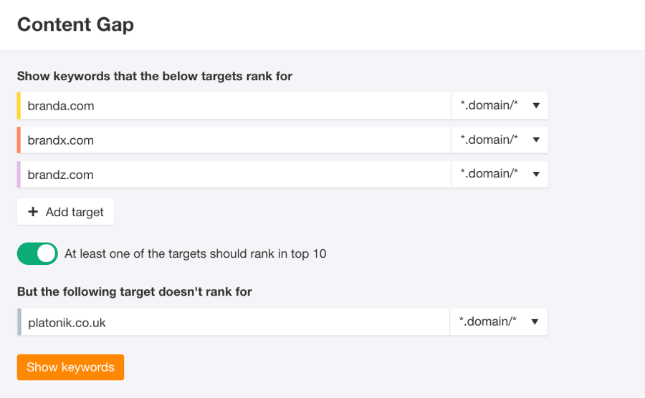The height and width of the screenshot is (398, 645).
Task: Click the dropdown arrow in the brandx.com row
Action: click(x=536, y=140)
